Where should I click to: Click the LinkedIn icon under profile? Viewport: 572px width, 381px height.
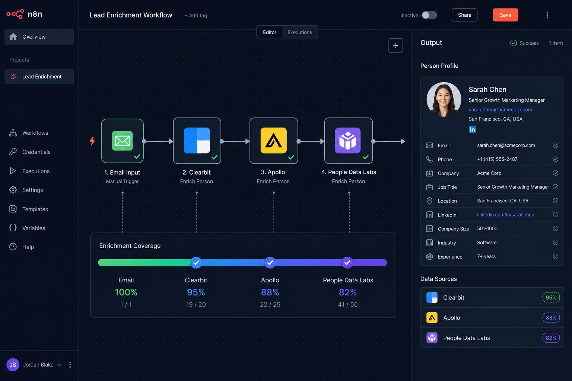pos(472,129)
